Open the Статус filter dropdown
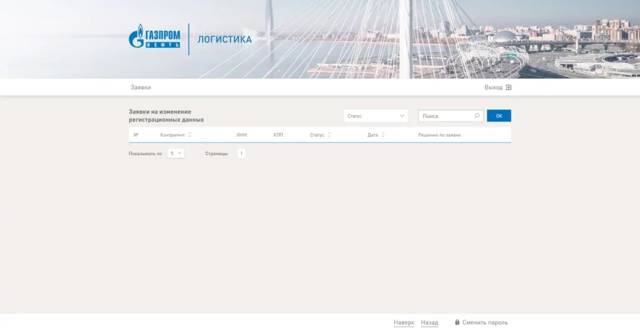 coord(376,116)
